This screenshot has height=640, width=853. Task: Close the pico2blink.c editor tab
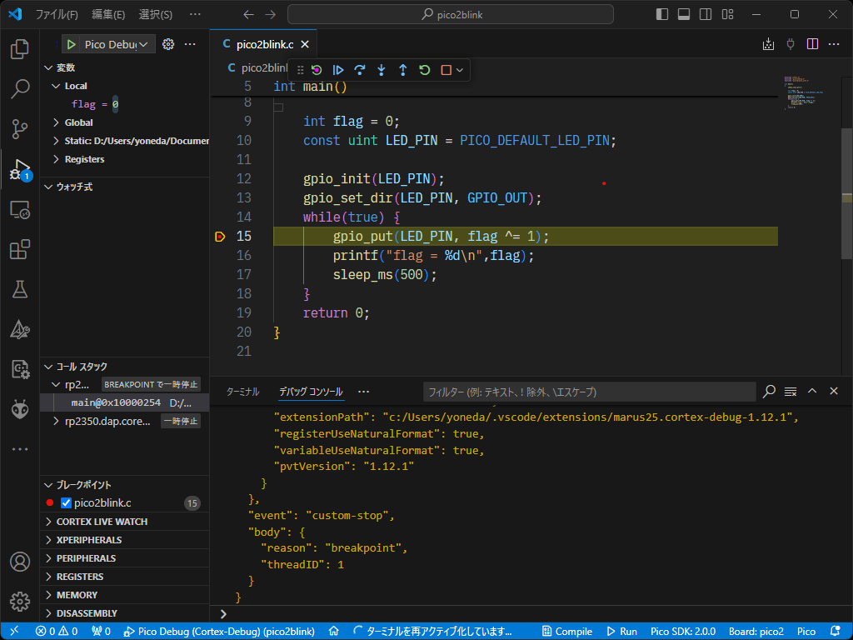pos(305,45)
